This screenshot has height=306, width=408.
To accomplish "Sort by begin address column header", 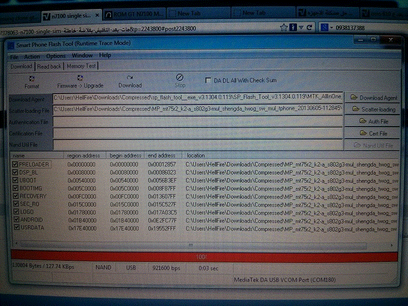I will point(125,155).
